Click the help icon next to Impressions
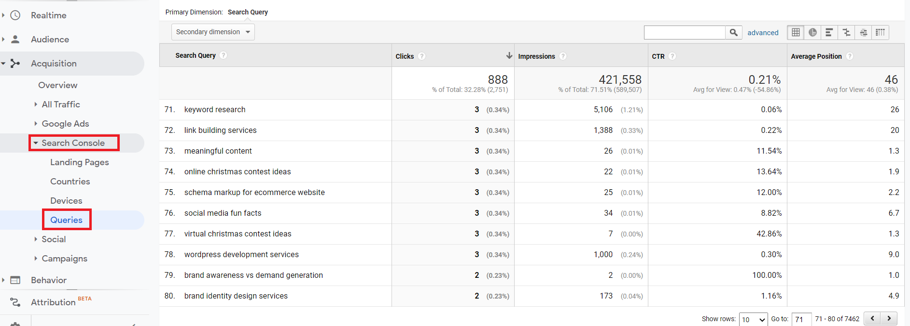 562,56
